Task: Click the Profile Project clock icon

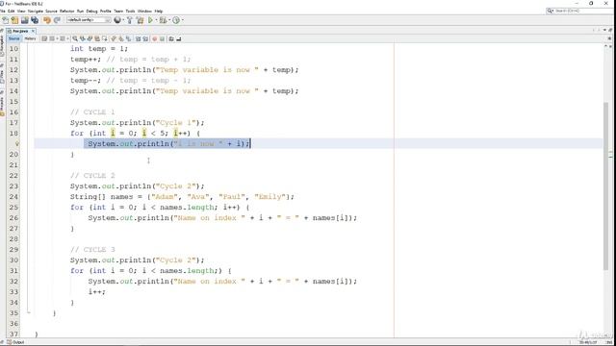Action: (176, 20)
